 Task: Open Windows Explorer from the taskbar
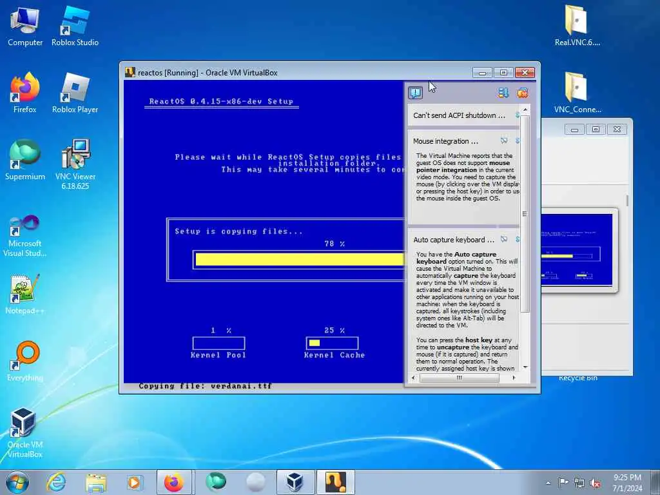click(x=95, y=482)
